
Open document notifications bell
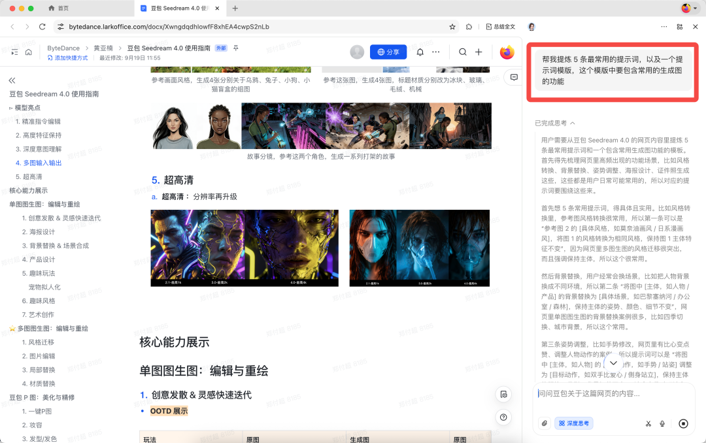[420, 52]
